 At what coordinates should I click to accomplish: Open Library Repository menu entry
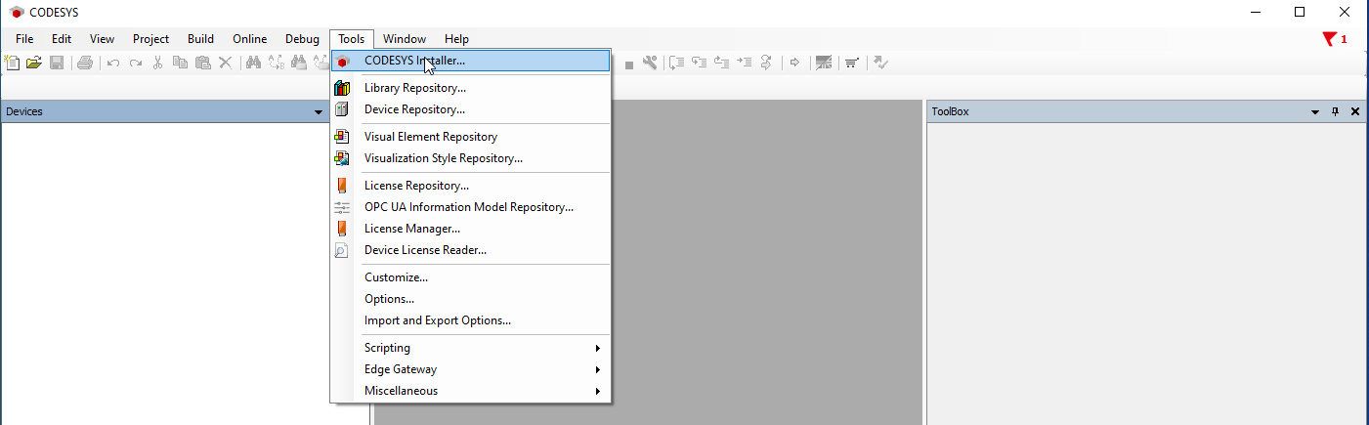pyautogui.click(x=414, y=88)
